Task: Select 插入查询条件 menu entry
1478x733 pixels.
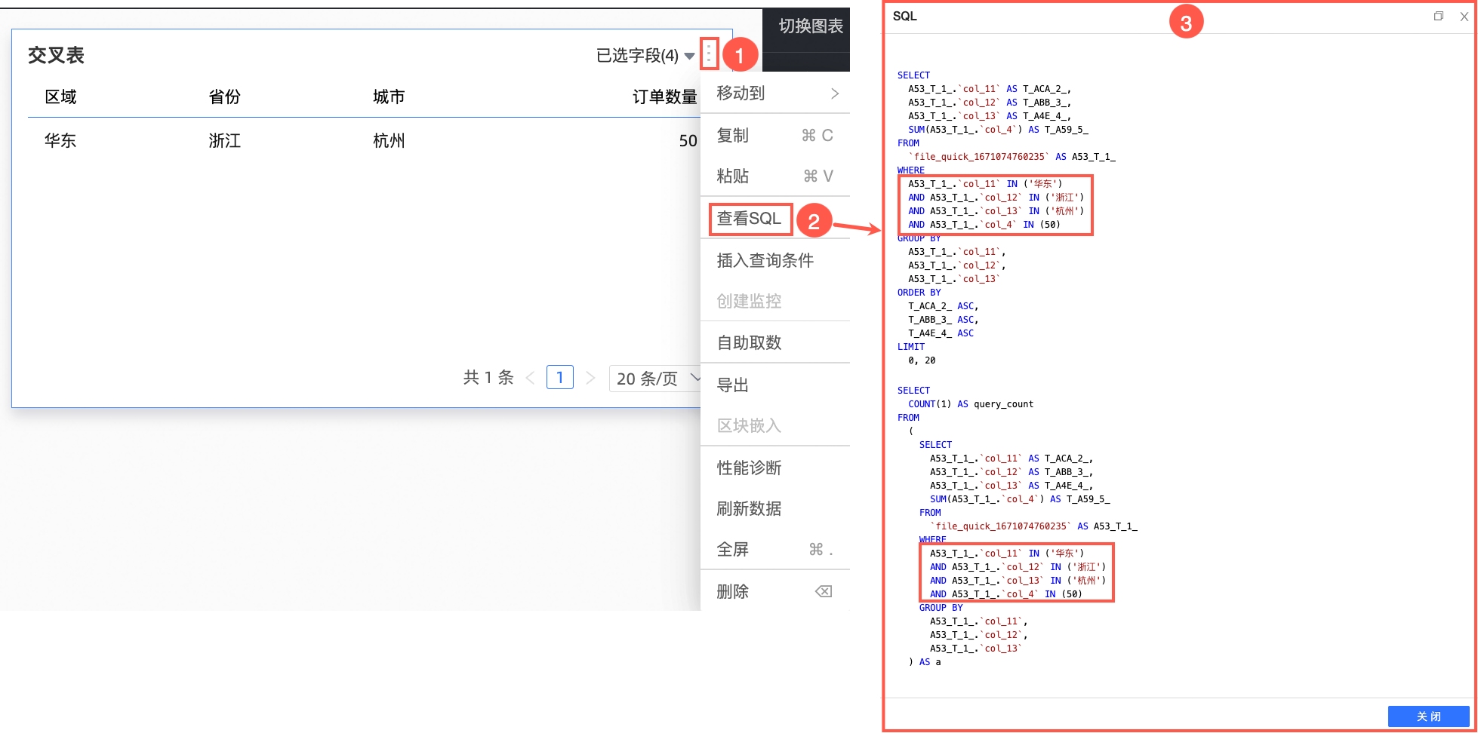Action: pyautogui.click(x=765, y=260)
